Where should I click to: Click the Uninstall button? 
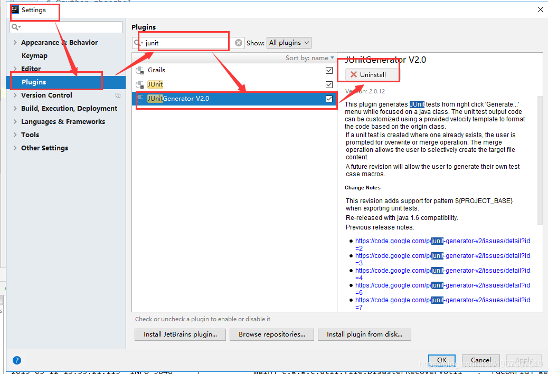click(372, 74)
